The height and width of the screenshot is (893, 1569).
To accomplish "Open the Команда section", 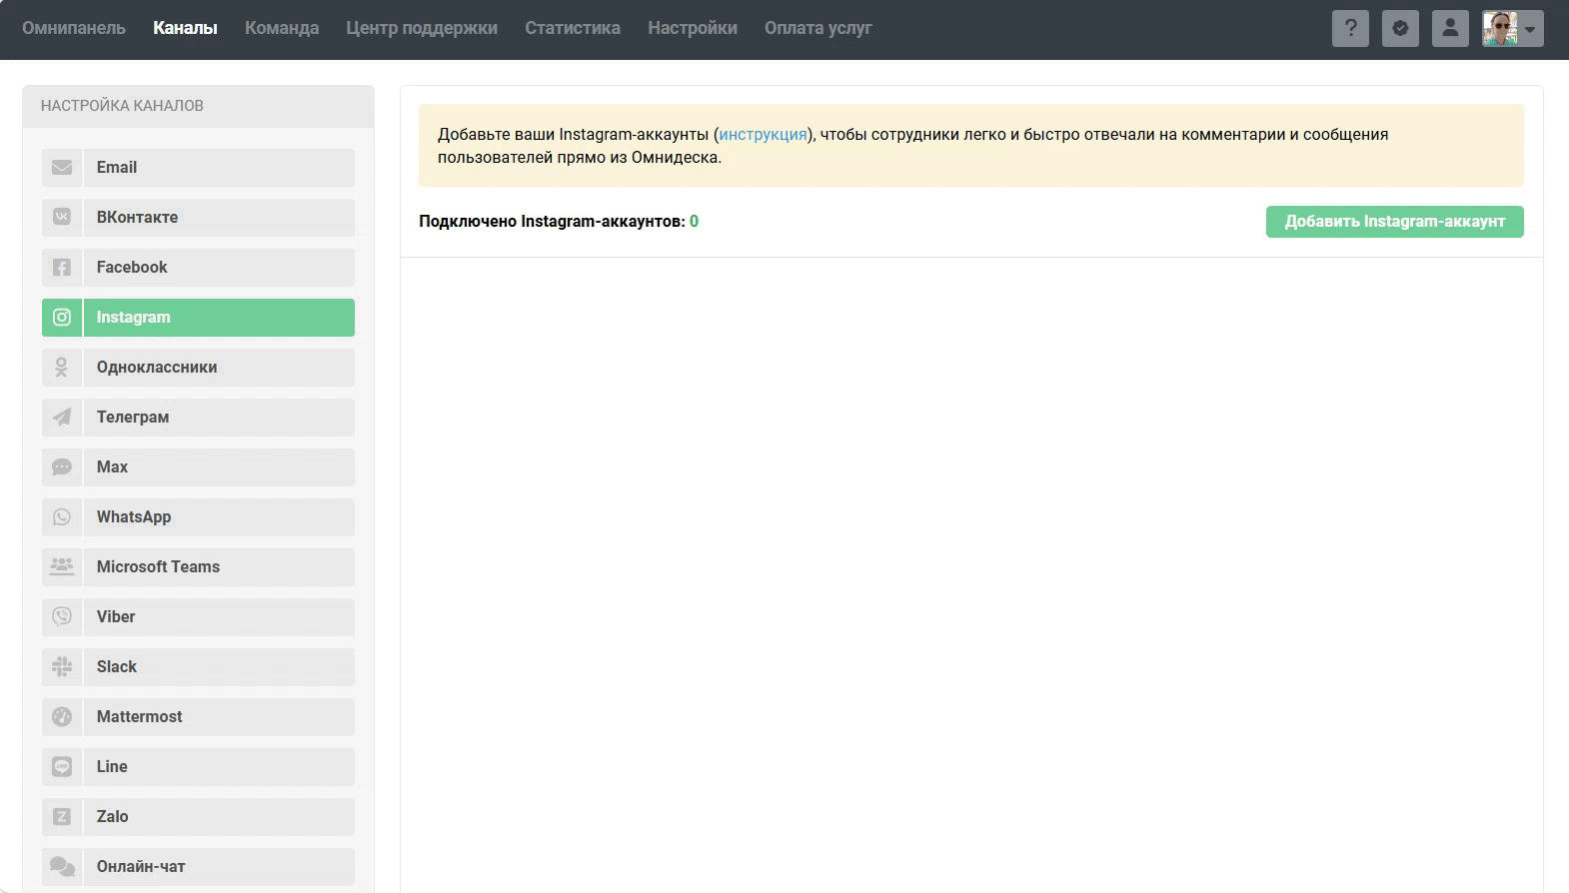I will pos(282,28).
